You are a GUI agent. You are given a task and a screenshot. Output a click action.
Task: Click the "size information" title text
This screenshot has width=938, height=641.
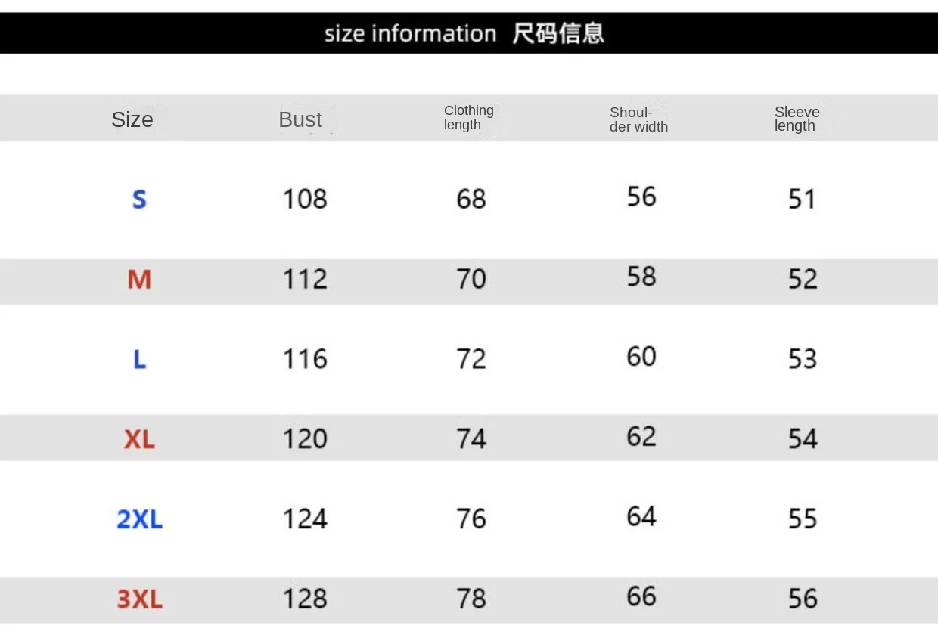click(410, 34)
